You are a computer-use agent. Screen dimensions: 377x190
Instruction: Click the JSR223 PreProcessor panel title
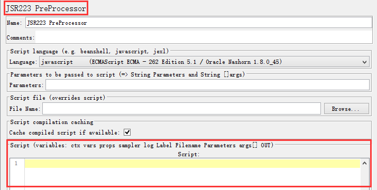pyautogui.click(x=45, y=8)
